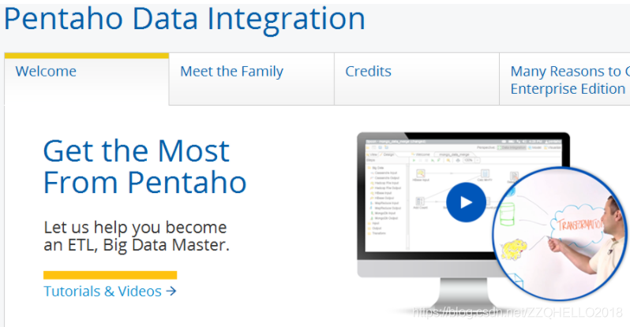Open the Welcome tab
Viewport: 630px width, 327px height.
[x=86, y=79]
